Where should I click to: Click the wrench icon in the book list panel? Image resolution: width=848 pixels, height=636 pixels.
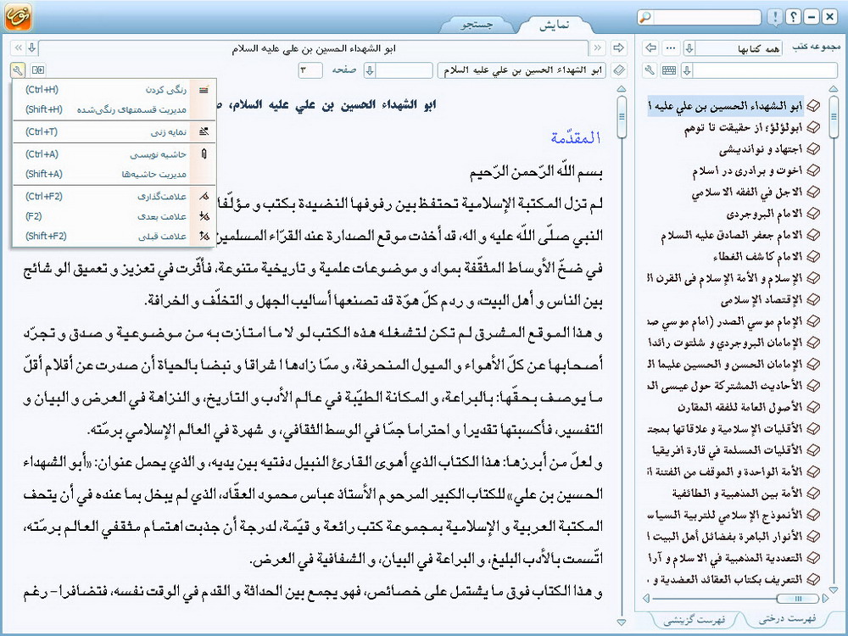650,70
